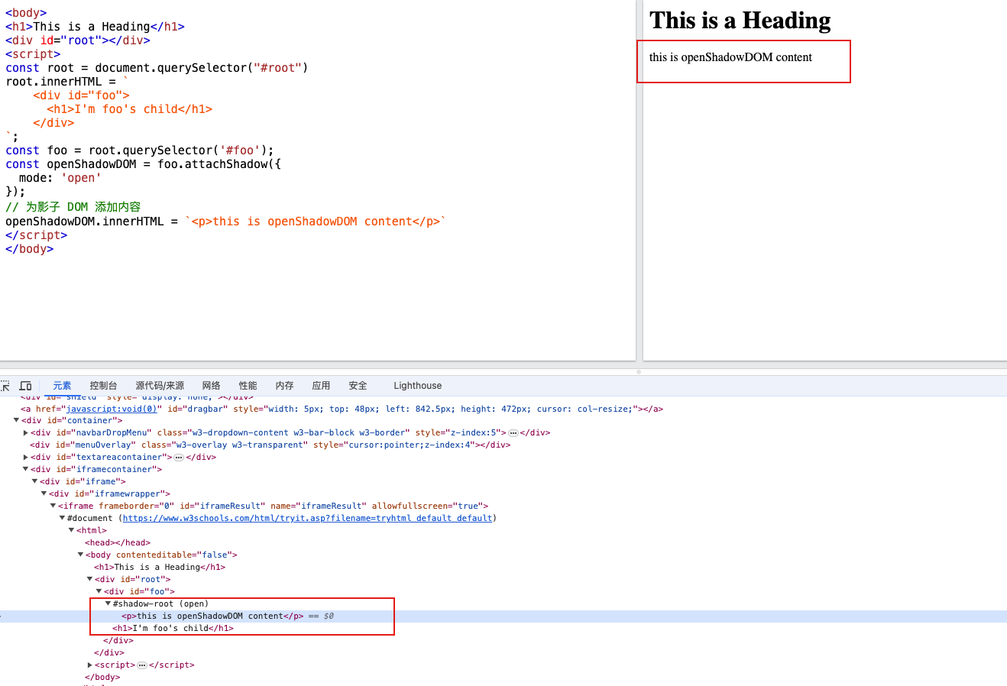
Task: Toggle the device toolbar icon
Action: (x=25, y=386)
